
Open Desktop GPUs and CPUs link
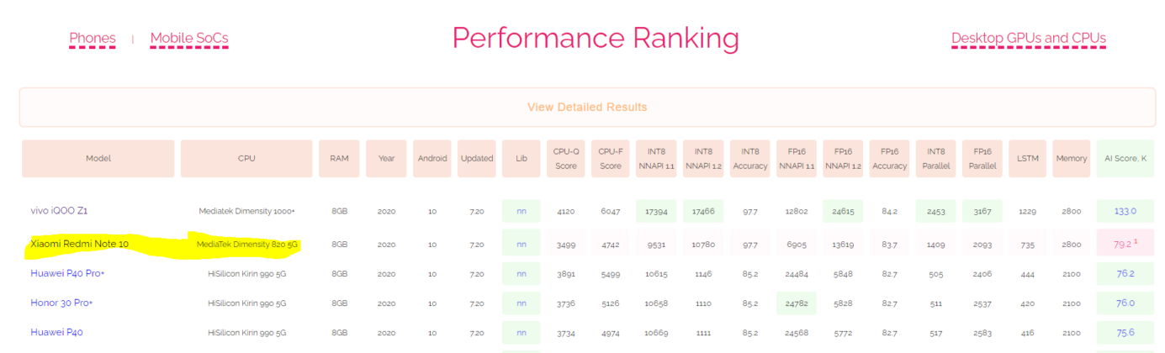click(x=1028, y=39)
